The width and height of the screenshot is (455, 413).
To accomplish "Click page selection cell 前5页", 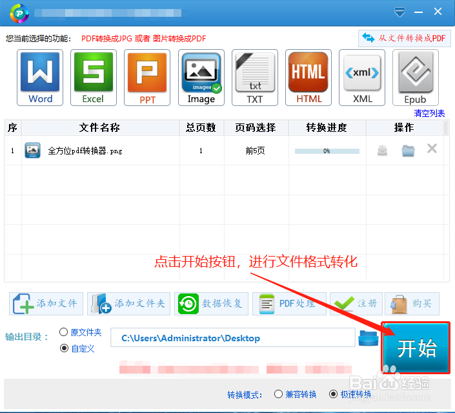I will click(x=255, y=151).
